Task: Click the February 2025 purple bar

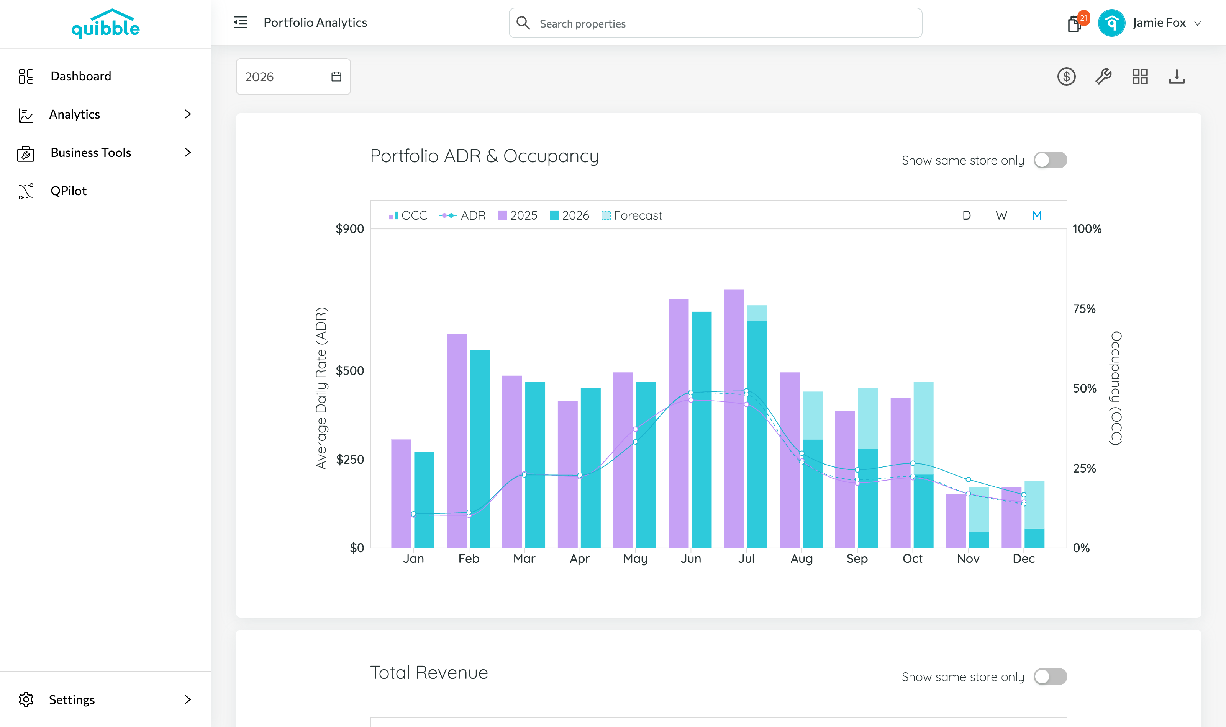Action: pos(457,441)
